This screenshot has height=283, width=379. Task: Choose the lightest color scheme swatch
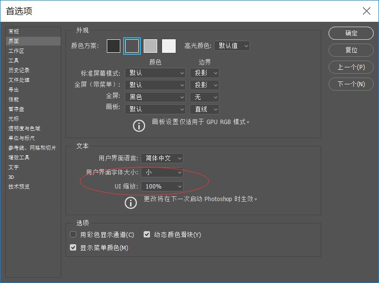coord(168,46)
